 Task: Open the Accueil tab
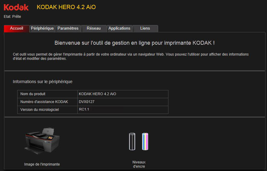[x=17, y=28]
